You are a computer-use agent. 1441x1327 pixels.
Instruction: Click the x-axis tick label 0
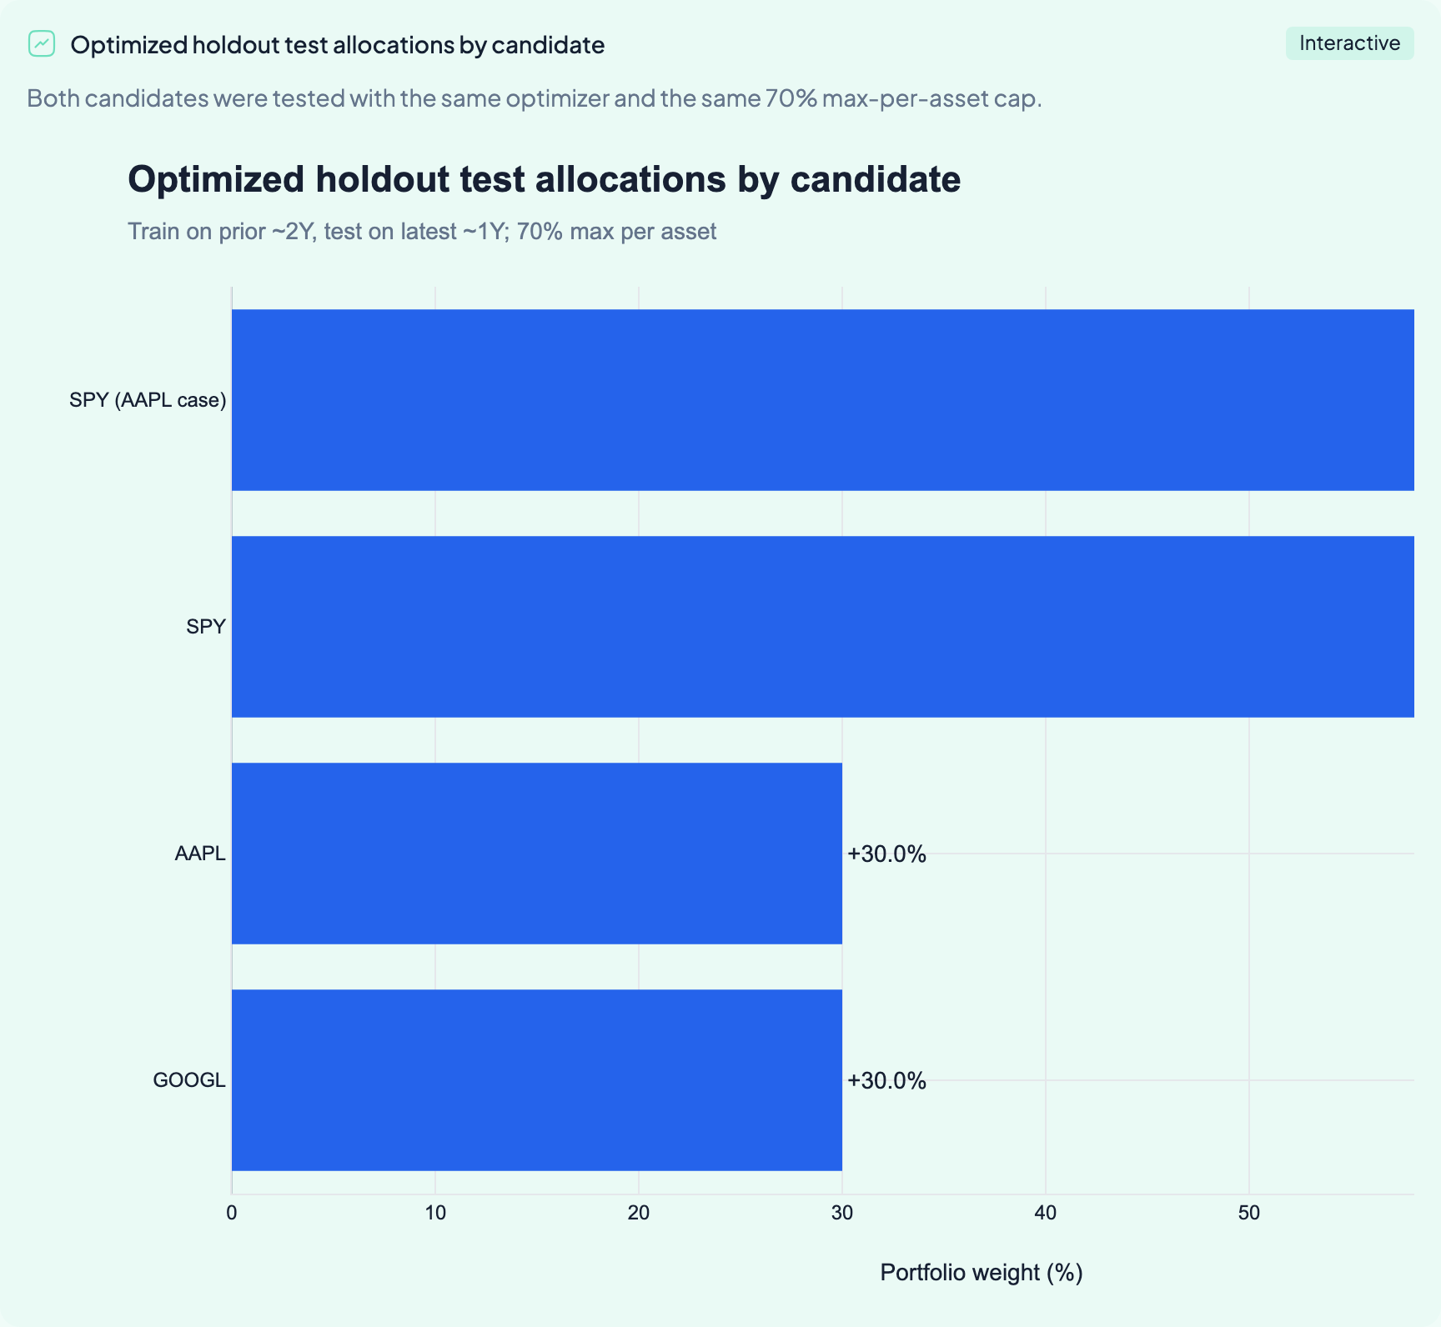click(232, 1213)
